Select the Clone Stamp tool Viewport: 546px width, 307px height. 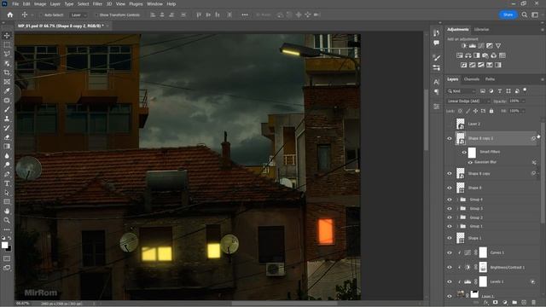coord(7,119)
